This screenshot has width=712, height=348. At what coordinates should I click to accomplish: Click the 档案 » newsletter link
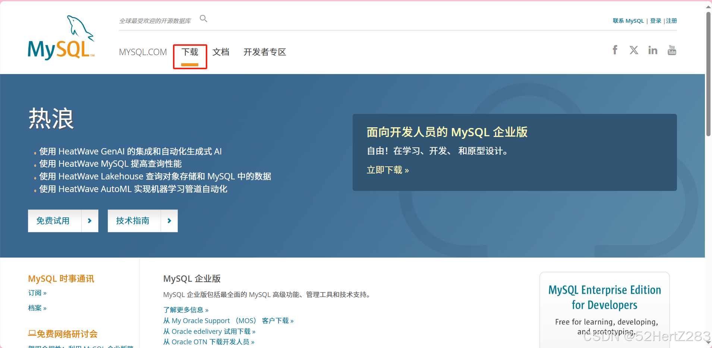tap(37, 308)
